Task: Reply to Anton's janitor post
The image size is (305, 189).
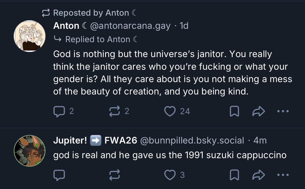Action: (x=59, y=111)
